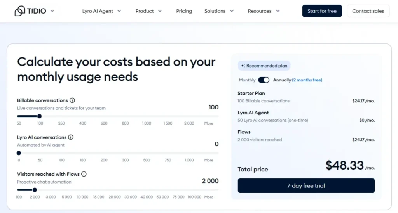The image size is (398, 213).
Task: Click the 600 mark under Billable conversations
Action: coord(104,123)
